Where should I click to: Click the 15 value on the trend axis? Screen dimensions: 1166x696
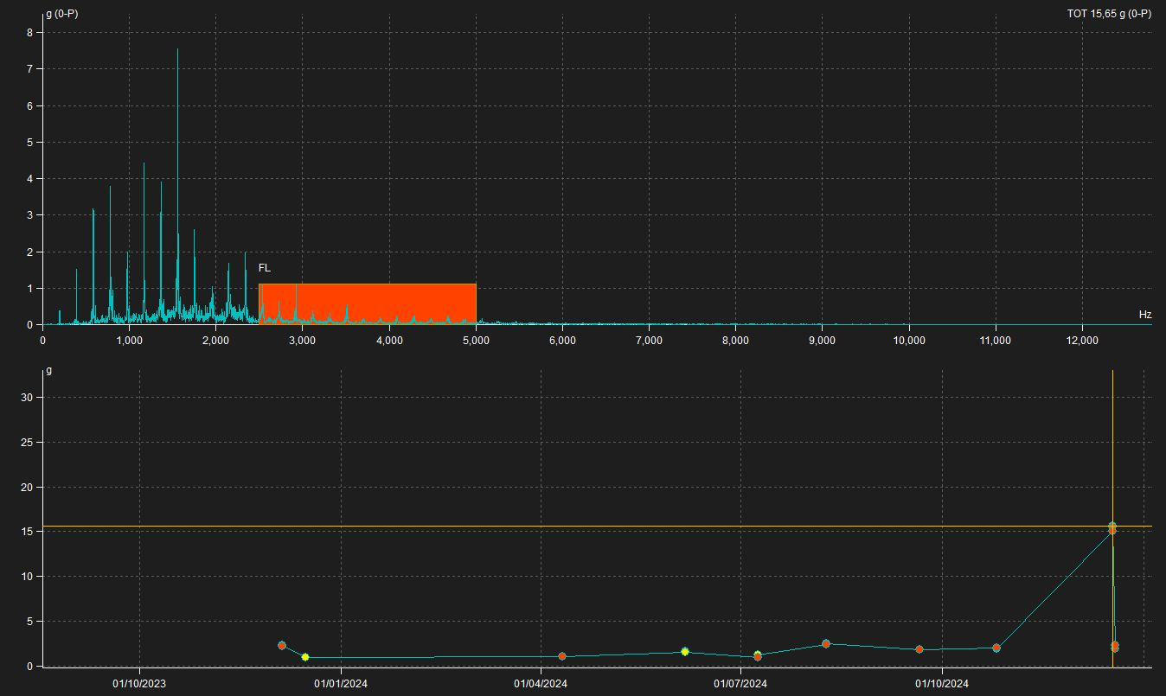(x=27, y=532)
